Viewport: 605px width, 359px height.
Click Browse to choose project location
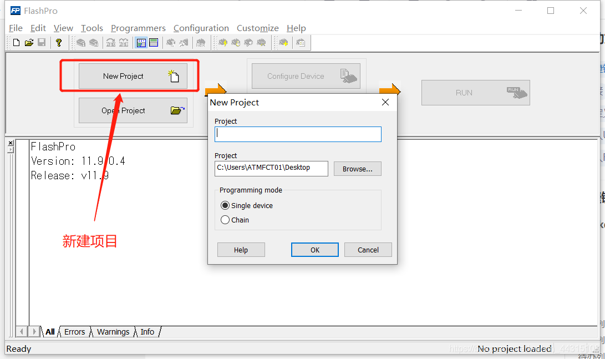357,169
